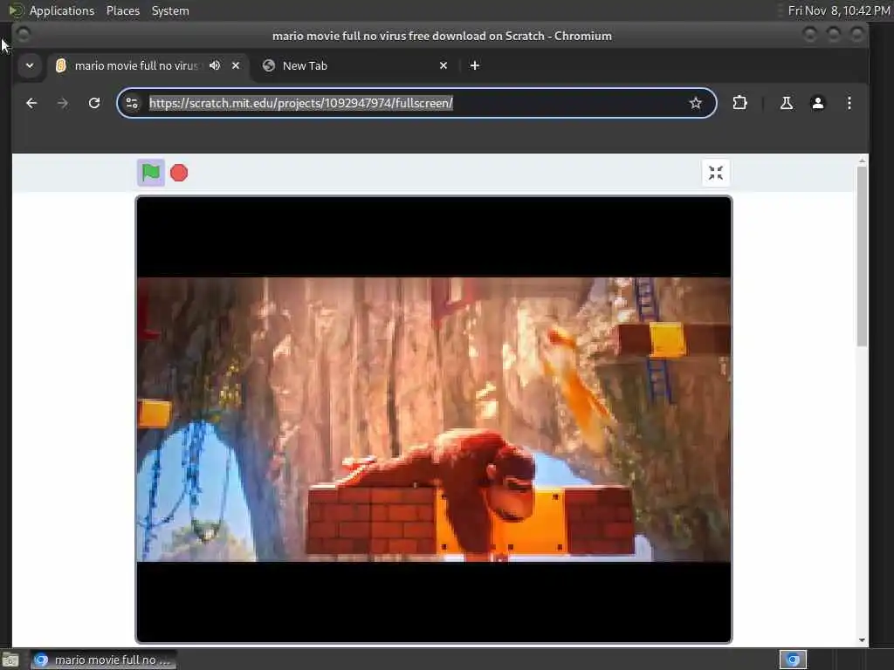Open the site information icon in address bar
Image resolution: width=894 pixels, height=670 pixels.
pyautogui.click(x=132, y=103)
